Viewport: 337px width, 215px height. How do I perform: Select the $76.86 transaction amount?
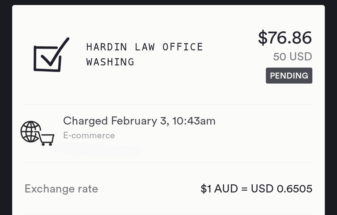[285, 38]
